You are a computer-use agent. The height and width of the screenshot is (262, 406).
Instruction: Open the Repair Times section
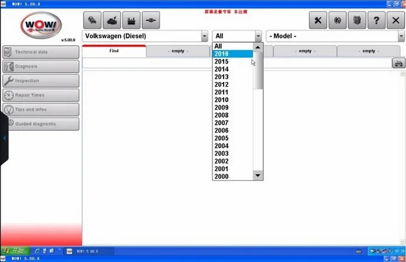[x=41, y=95]
